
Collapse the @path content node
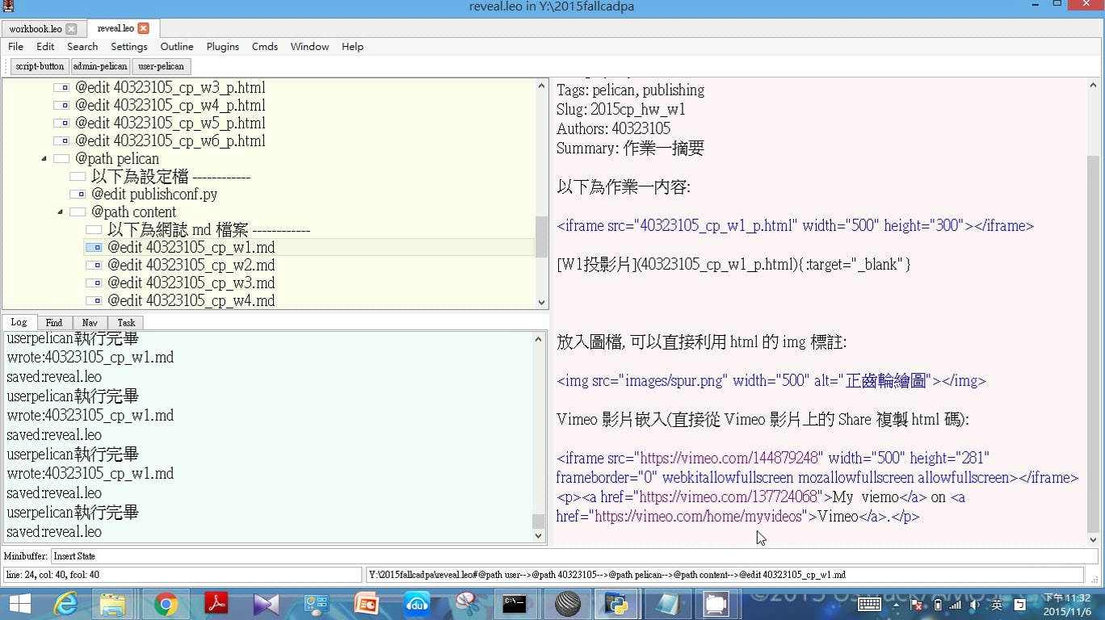[x=60, y=212]
